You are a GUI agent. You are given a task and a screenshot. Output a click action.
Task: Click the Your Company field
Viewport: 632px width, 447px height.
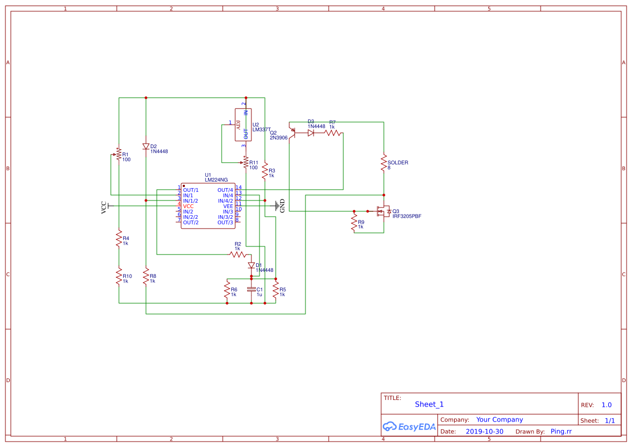pyautogui.click(x=499, y=419)
